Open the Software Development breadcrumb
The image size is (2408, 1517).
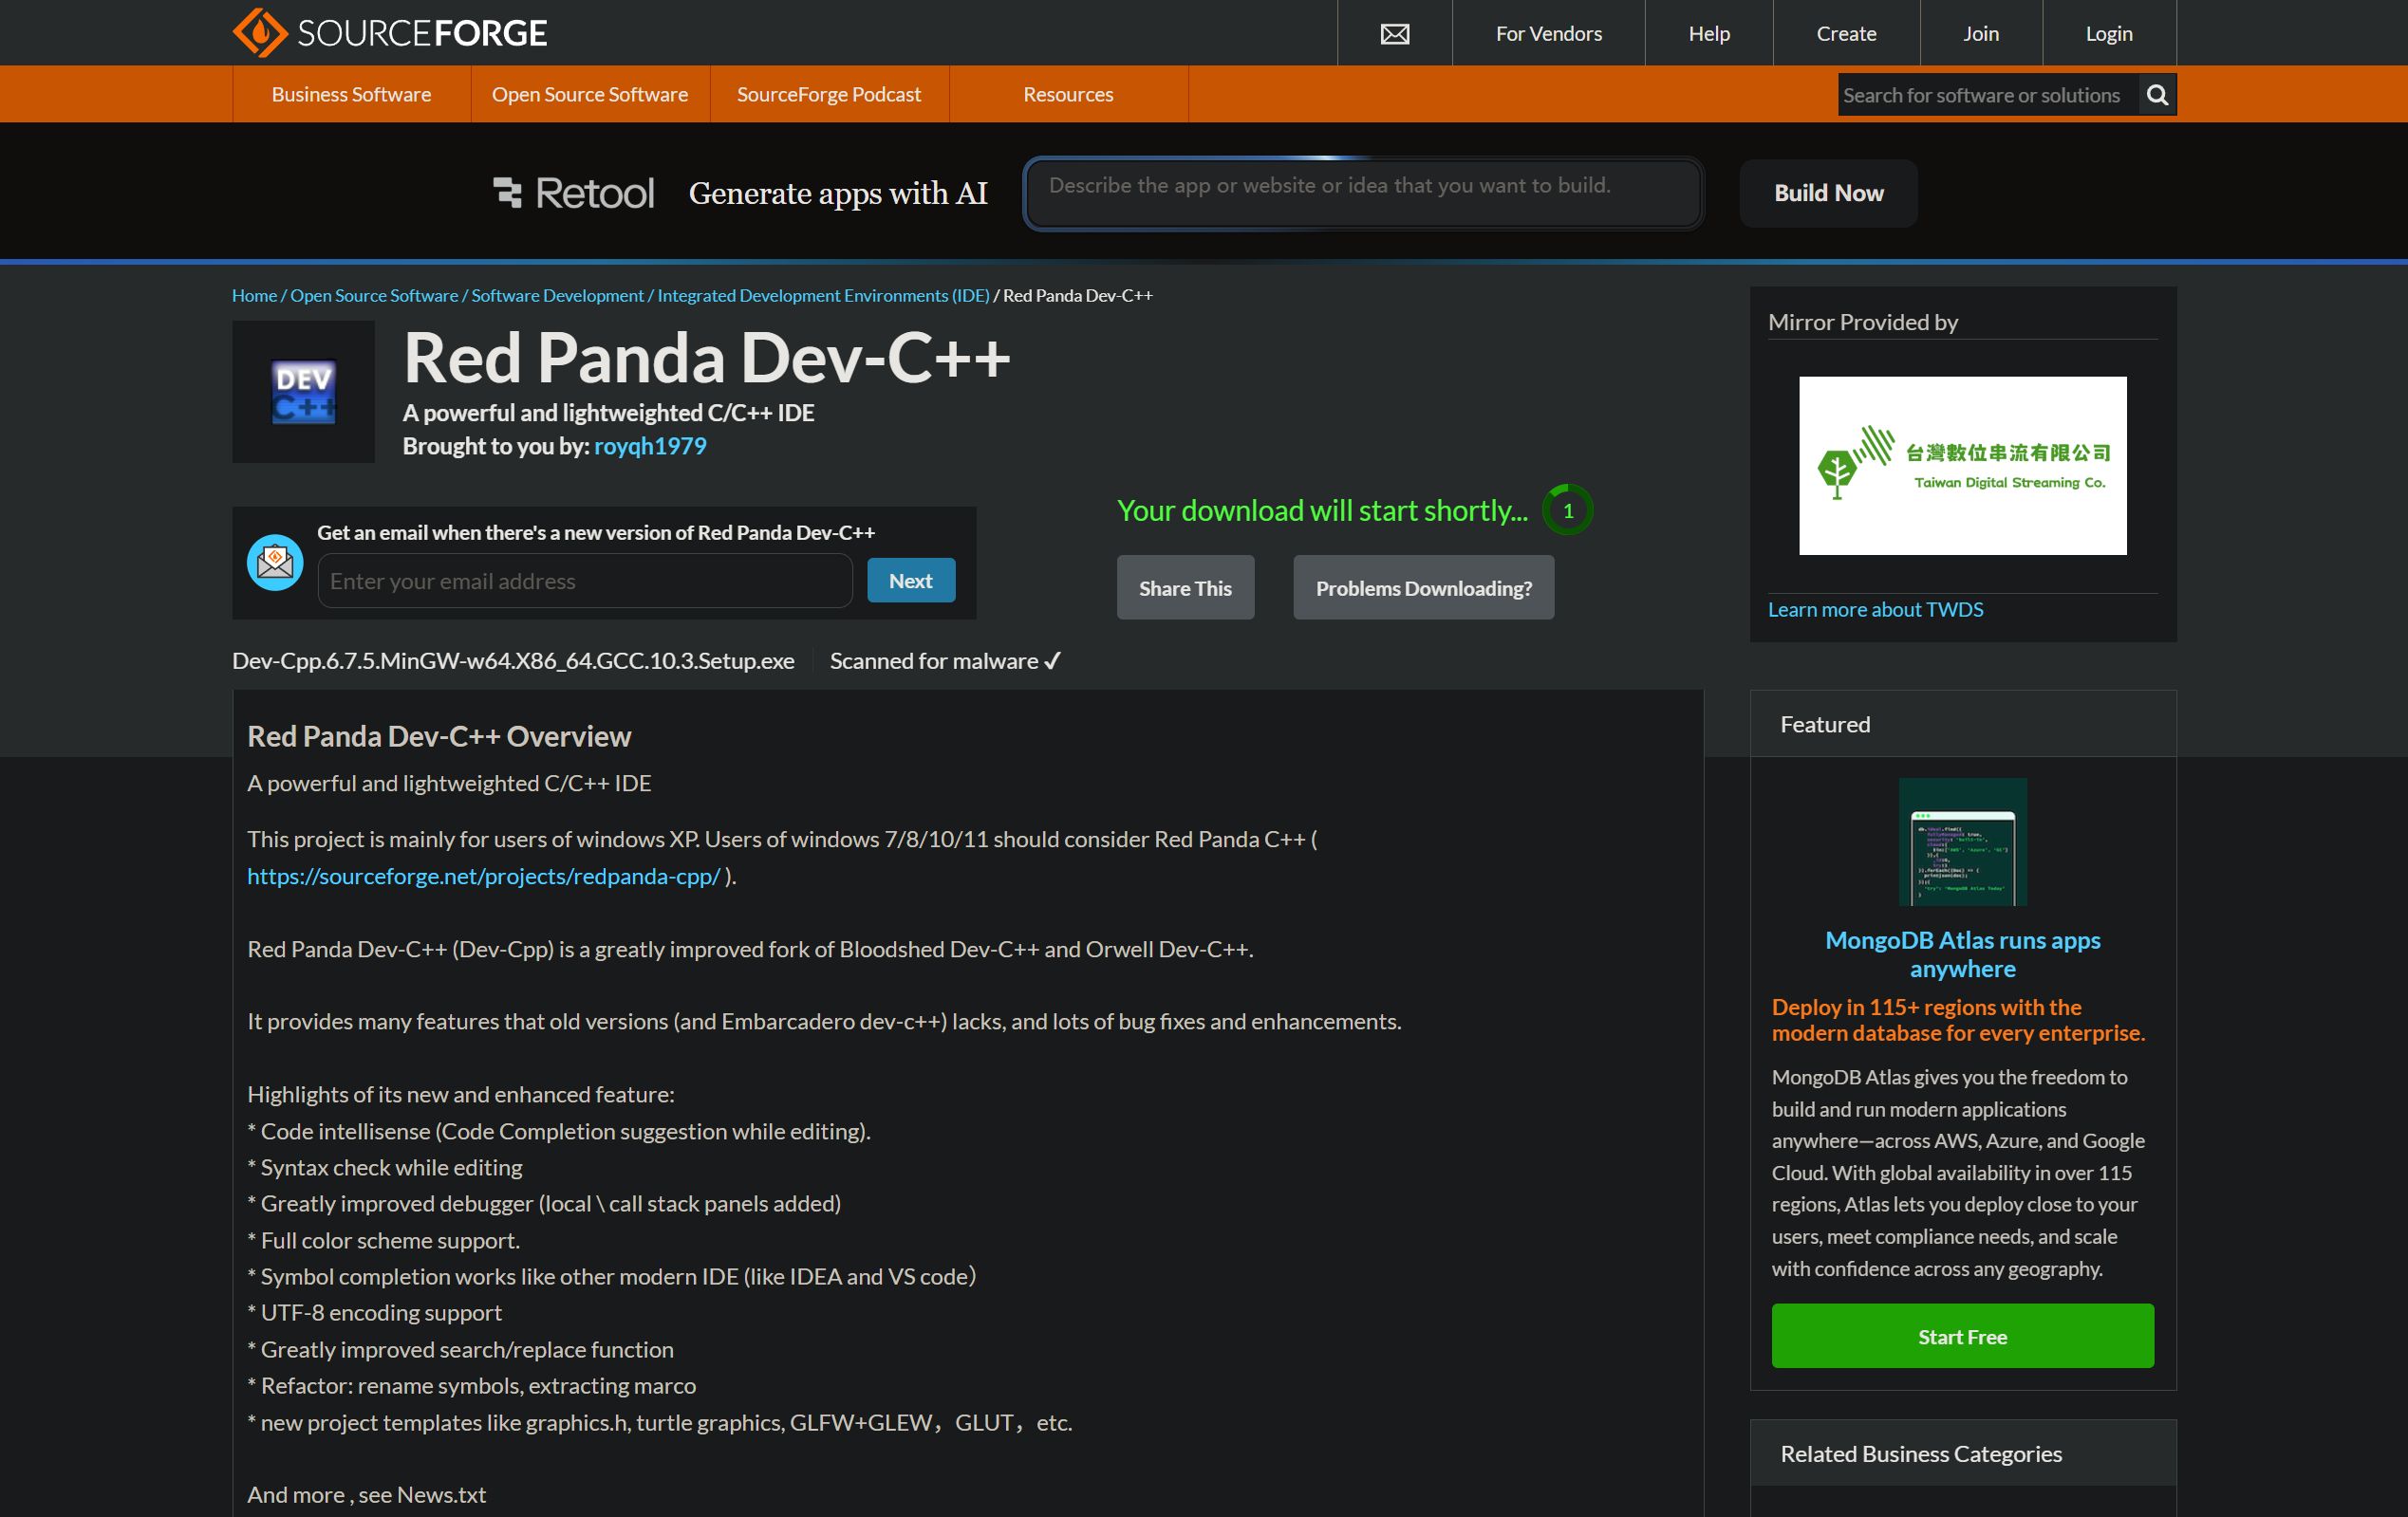(557, 296)
